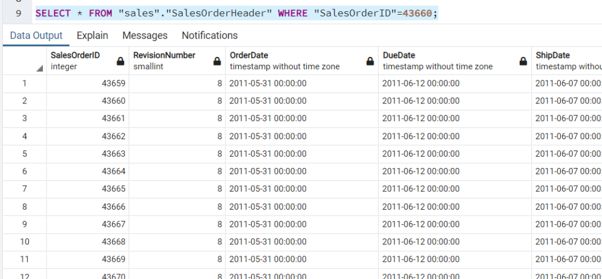Select the SalesOrderID column header

[88, 60]
